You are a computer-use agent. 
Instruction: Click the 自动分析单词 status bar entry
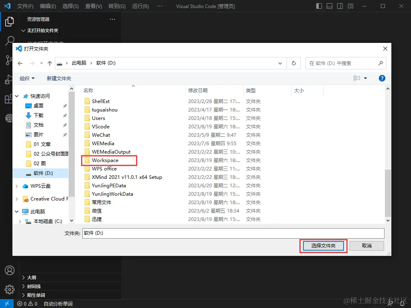click(58, 304)
